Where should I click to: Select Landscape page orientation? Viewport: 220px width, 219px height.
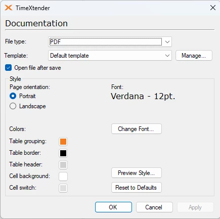tap(13, 106)
